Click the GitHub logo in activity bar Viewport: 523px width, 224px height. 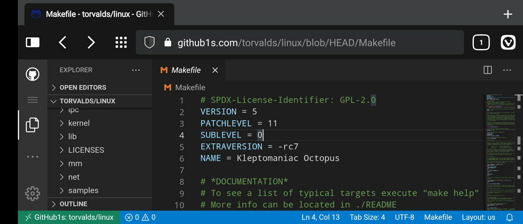33,74
